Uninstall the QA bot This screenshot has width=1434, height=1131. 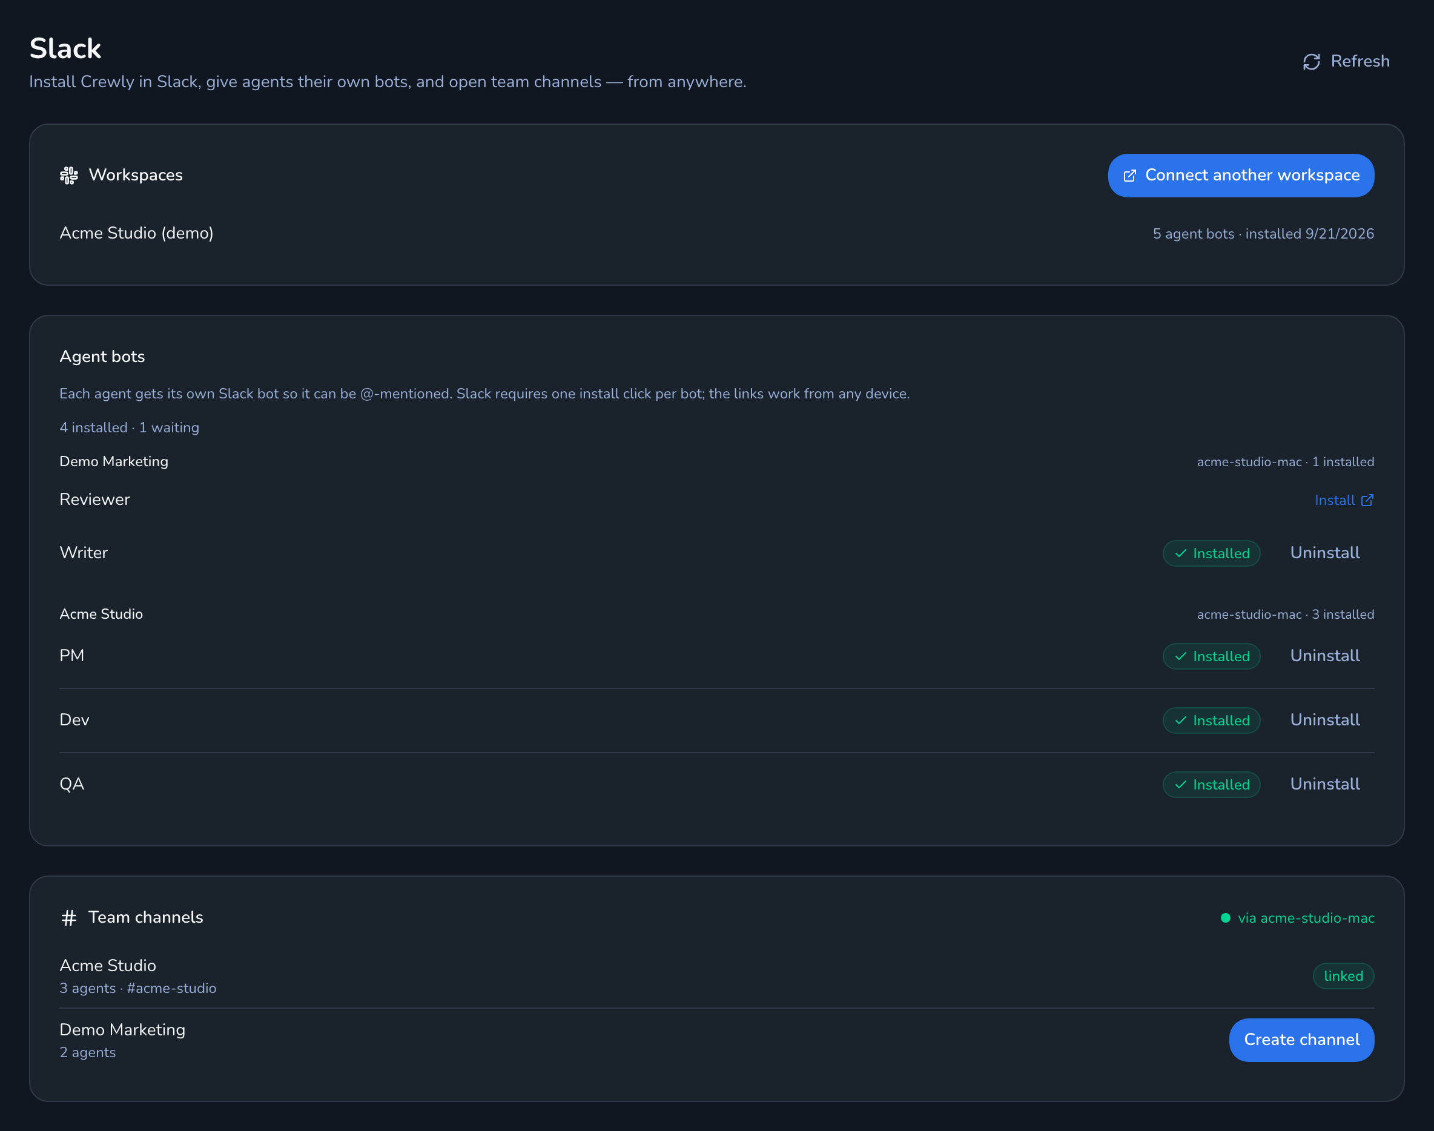tap(1325, 784)
